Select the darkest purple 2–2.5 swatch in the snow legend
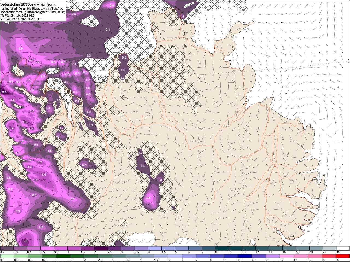 [x=101, y=248]
